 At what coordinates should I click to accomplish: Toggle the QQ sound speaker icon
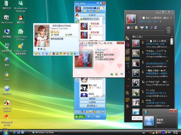point(89,116)
